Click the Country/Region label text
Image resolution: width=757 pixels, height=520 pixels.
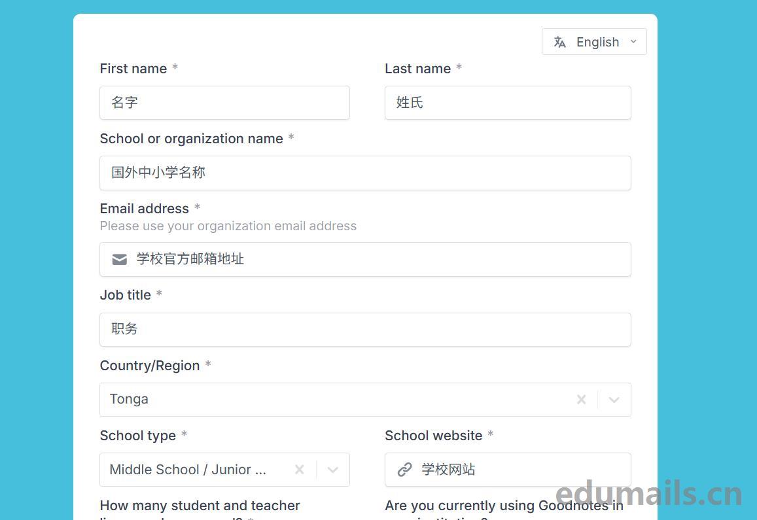tap(150, 366)
